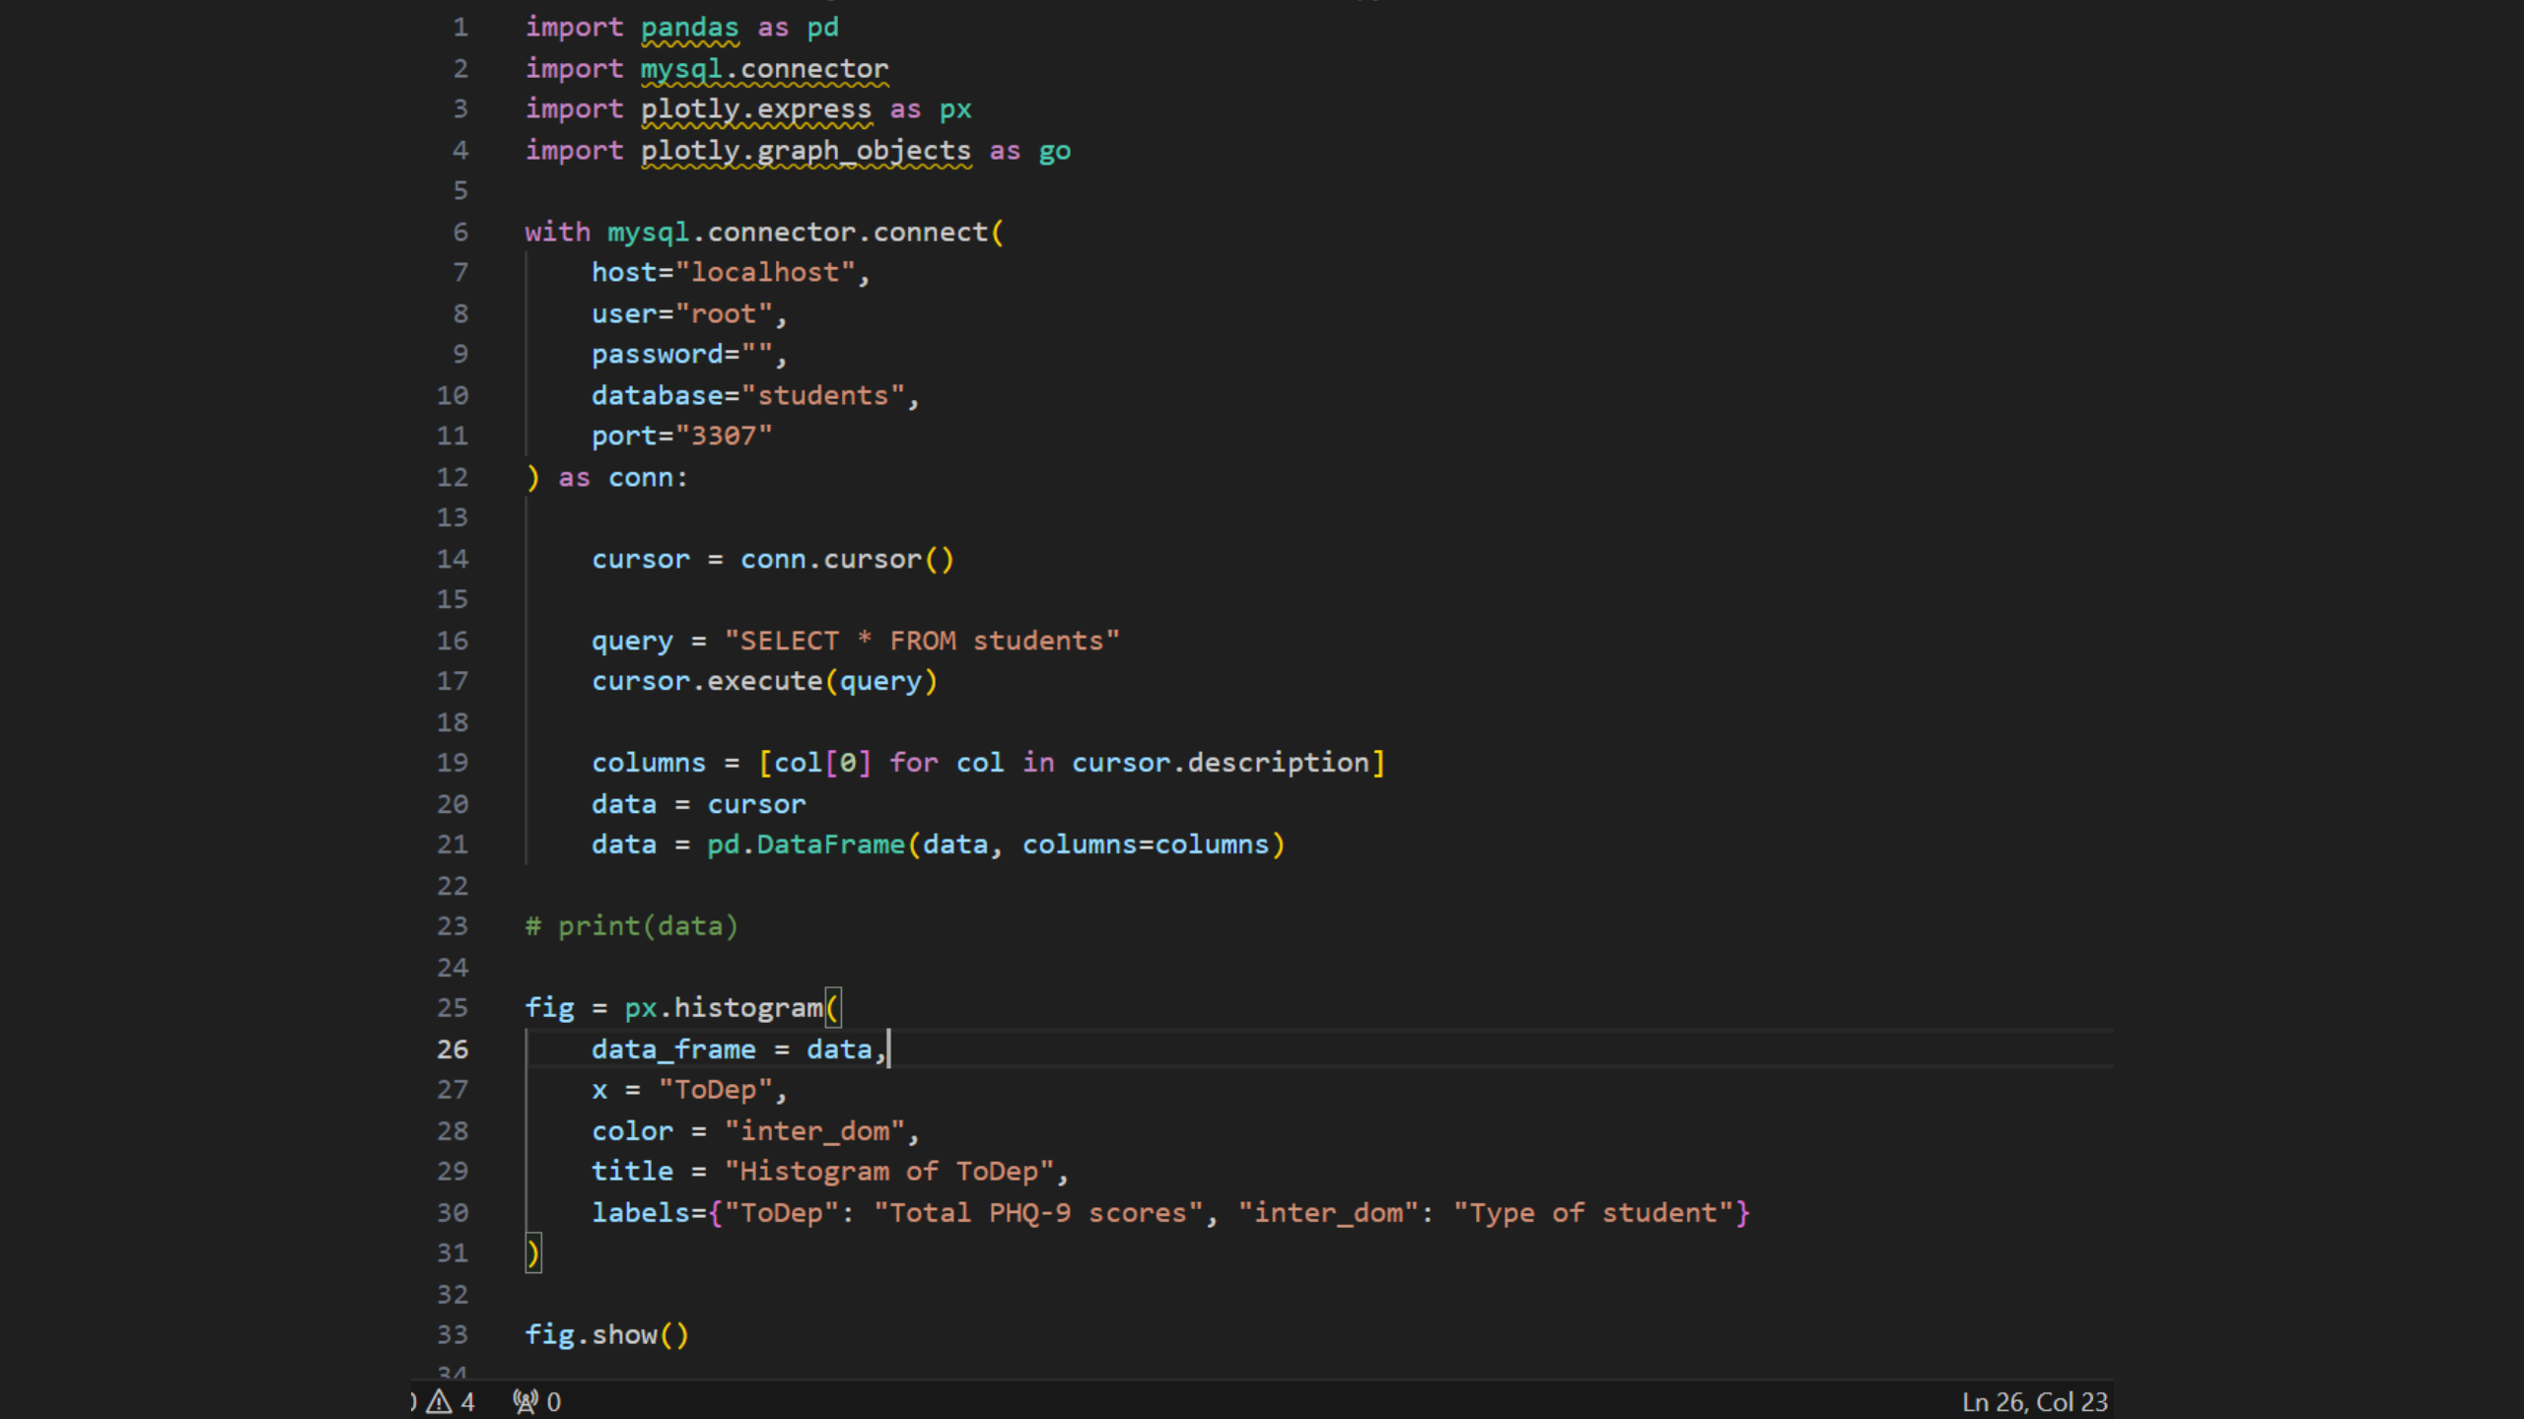Click the SELECT * FROM students query string
The height and width of the screenshot is (1419, 2524).
(922, 641)
